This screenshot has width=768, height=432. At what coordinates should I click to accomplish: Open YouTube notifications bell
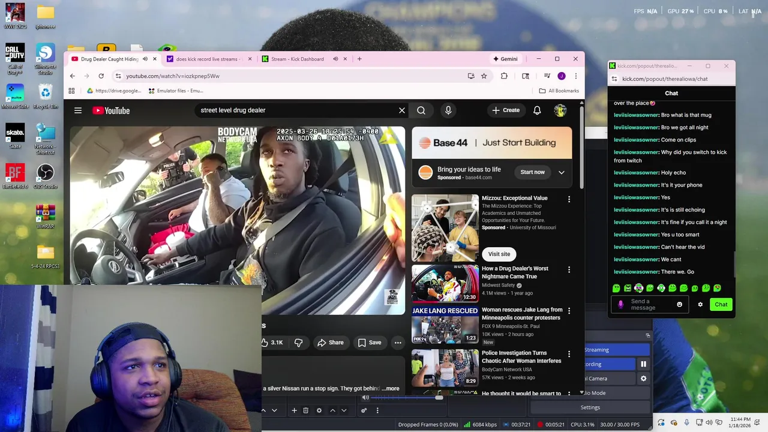537,110
